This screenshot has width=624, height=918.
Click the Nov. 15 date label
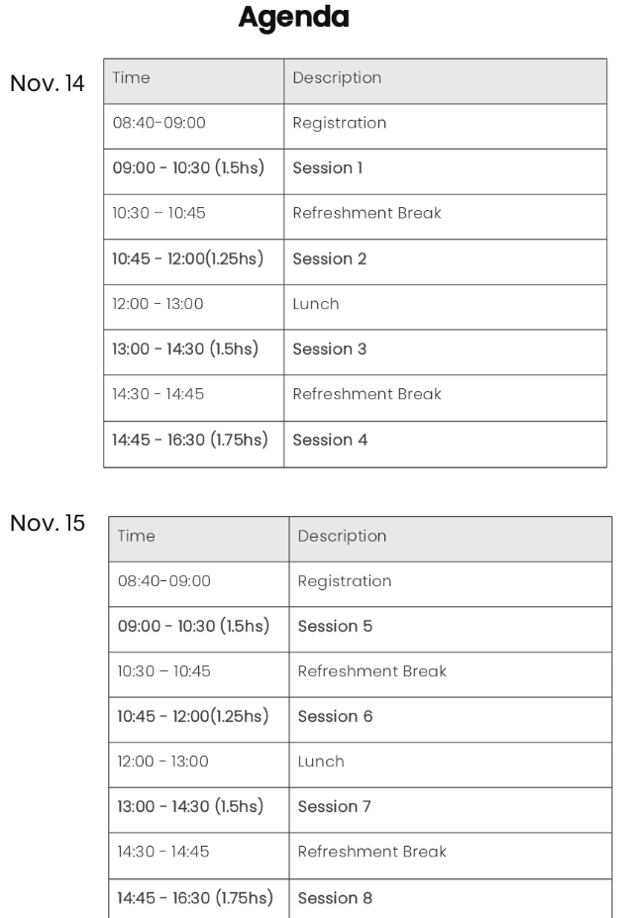(47, 522)
